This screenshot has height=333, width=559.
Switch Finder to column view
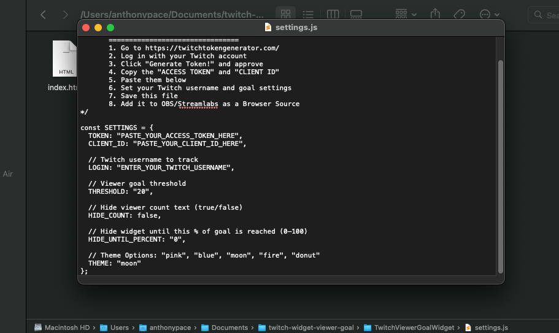333,14
